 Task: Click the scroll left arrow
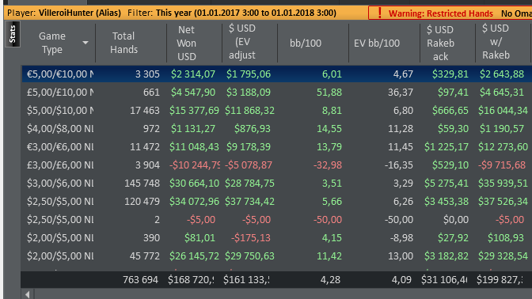pyautogui.click(x=28, y=294)
